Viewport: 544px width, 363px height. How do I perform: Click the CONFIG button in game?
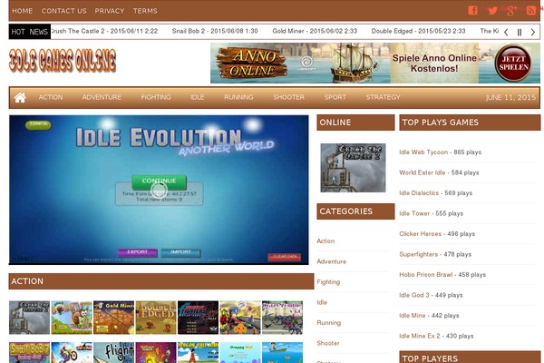(38, 124)
